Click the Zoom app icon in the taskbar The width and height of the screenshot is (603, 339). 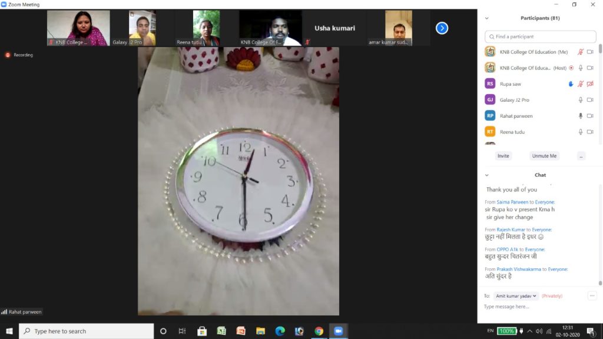pos(339,331)
